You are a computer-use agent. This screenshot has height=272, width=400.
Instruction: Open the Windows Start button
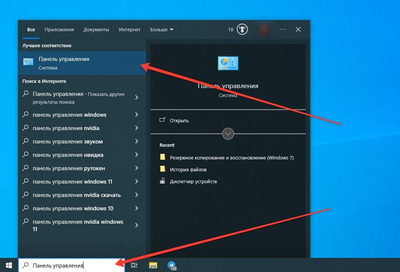point(9,265)
